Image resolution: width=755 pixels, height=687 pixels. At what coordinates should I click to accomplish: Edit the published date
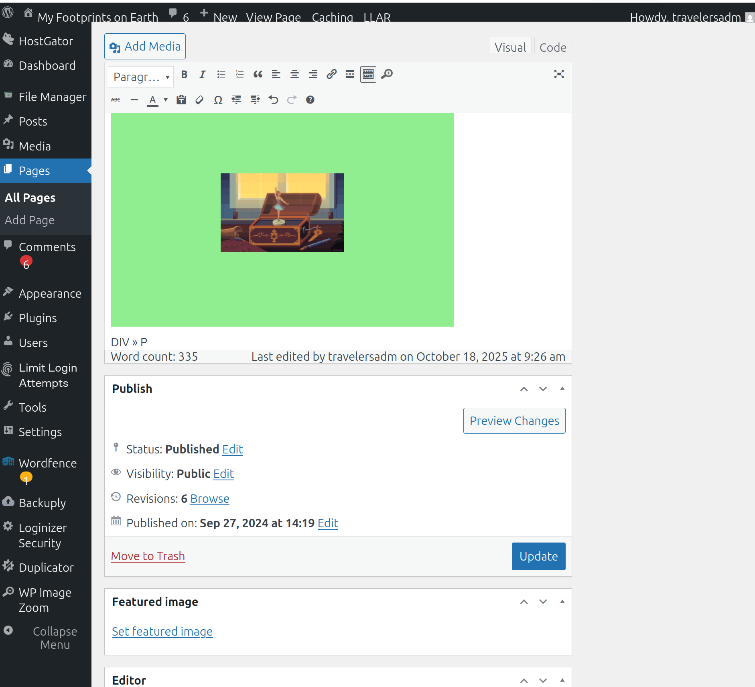pos(328,523)
